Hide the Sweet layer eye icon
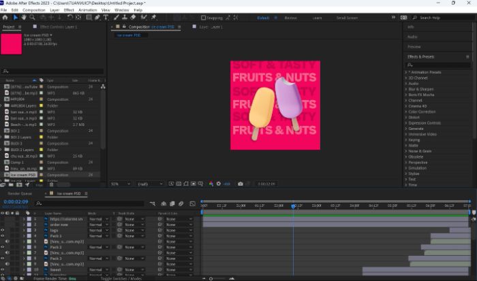 [x=3, y=269]
